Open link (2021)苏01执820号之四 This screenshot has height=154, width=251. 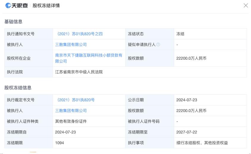pyautogui.click(x=79, y=34)
